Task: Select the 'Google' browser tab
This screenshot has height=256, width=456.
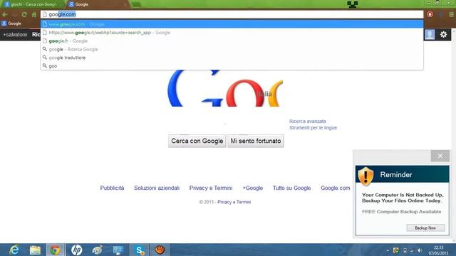Action: click(x=98, y=4)
